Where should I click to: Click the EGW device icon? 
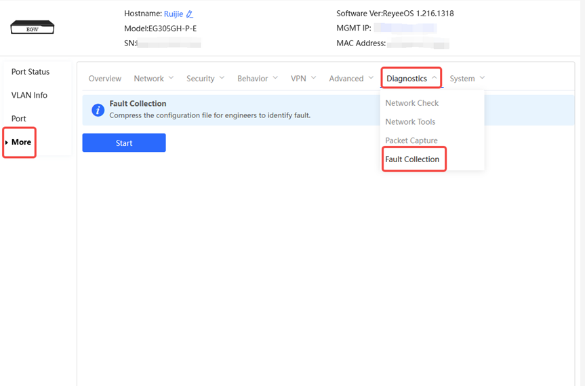pyautogui.click(x=32, y=28)
